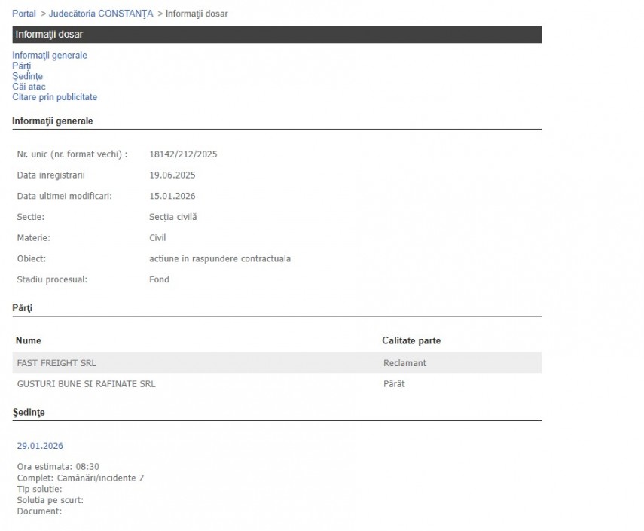Click the Calitate parte column header
This screenshot has width=644, height=531.
pos(411,341)
